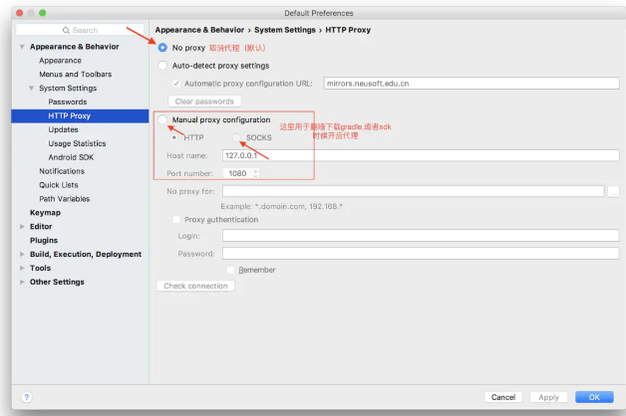Expand the Other Settings arrow
The image size is (626, 416).
click(x=22, y=282)
